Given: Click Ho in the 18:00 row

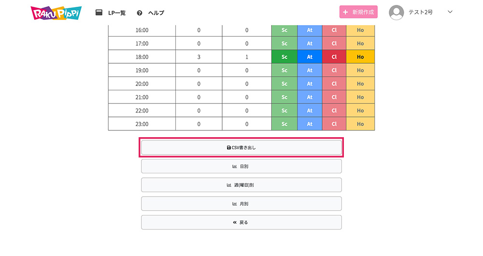Looking at the screenshot, I should [360, 57].
